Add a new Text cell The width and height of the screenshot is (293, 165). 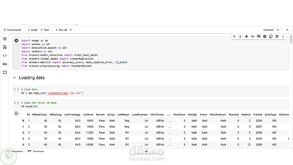pyautogui.click(x=45, y=30)
